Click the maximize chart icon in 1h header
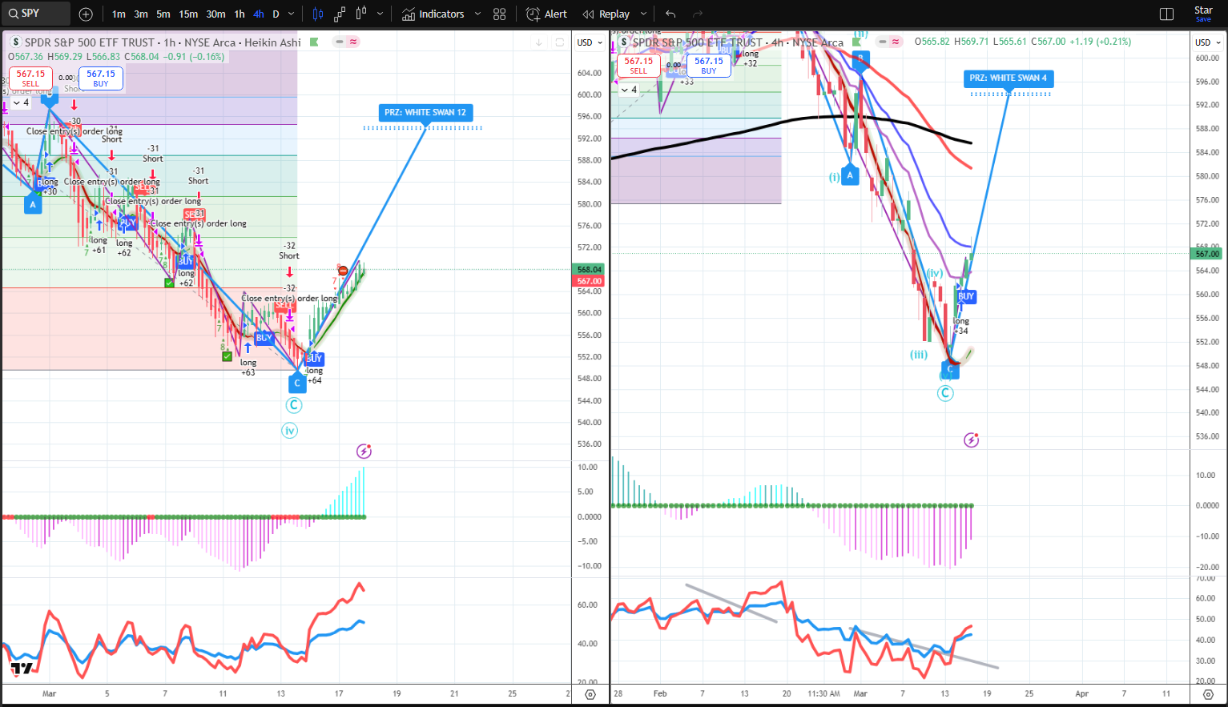Image resolution: width=1228 pixels, height=707 pixels. pyautogui.click(x=560, y=42)
